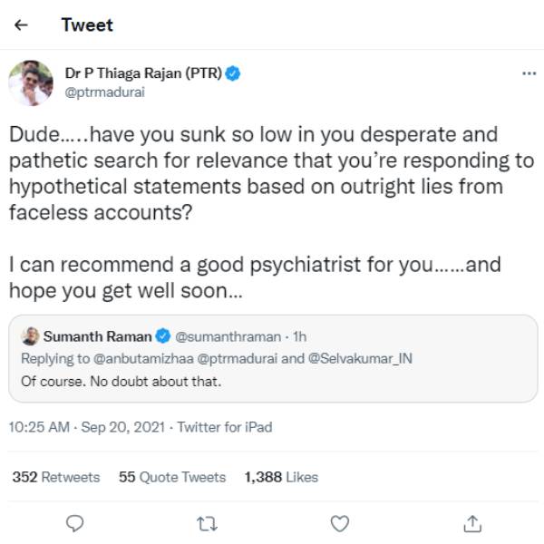
Task: Share the tweet via share icon
Action: [471, 522]
